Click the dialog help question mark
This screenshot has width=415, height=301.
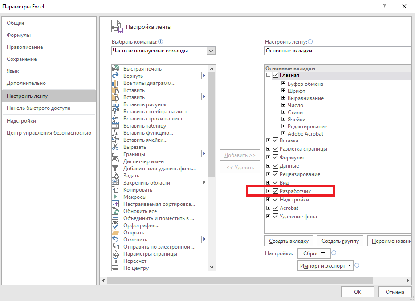click(x=384, y=6)
